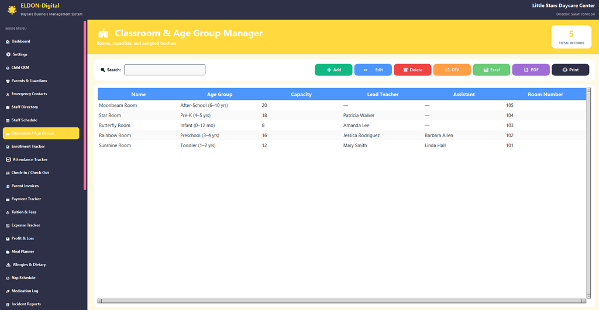Click the Total Records counter card

(x=571, y=37)
